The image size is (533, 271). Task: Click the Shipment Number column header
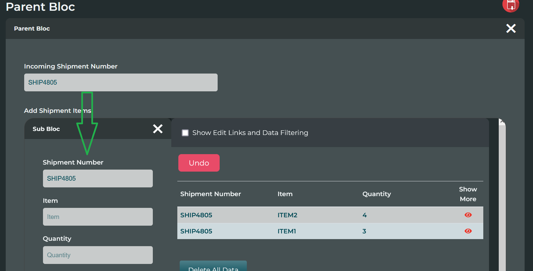tap(211, 194)
